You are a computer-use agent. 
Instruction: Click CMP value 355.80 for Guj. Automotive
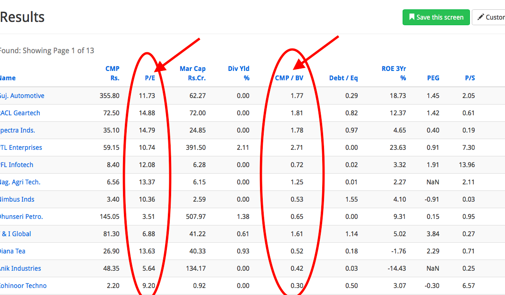tap(109, 96)
